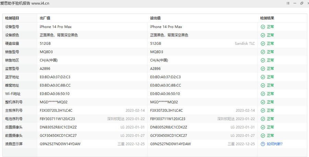Click green check icon in 整机序列号 row
Image resolution: width=309 pixels, height=157 pixels.
tap(263, 102)
